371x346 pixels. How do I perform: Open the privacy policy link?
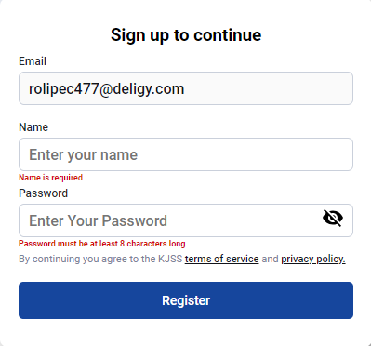pos(313,259)
